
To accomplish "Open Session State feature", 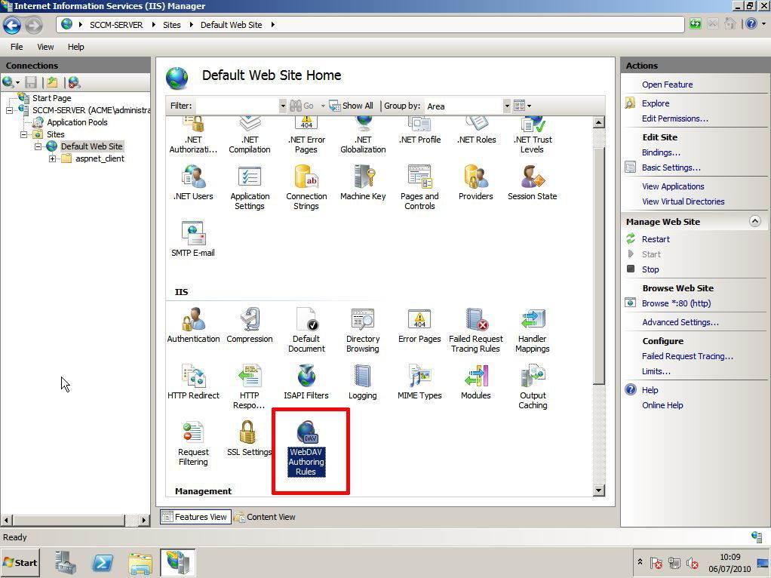I will click(x=533, y=183).
